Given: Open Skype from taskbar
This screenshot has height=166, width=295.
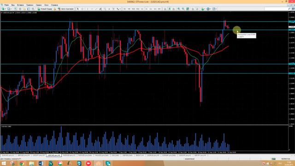Looking at the screenshot, I should tap(108, 163).
